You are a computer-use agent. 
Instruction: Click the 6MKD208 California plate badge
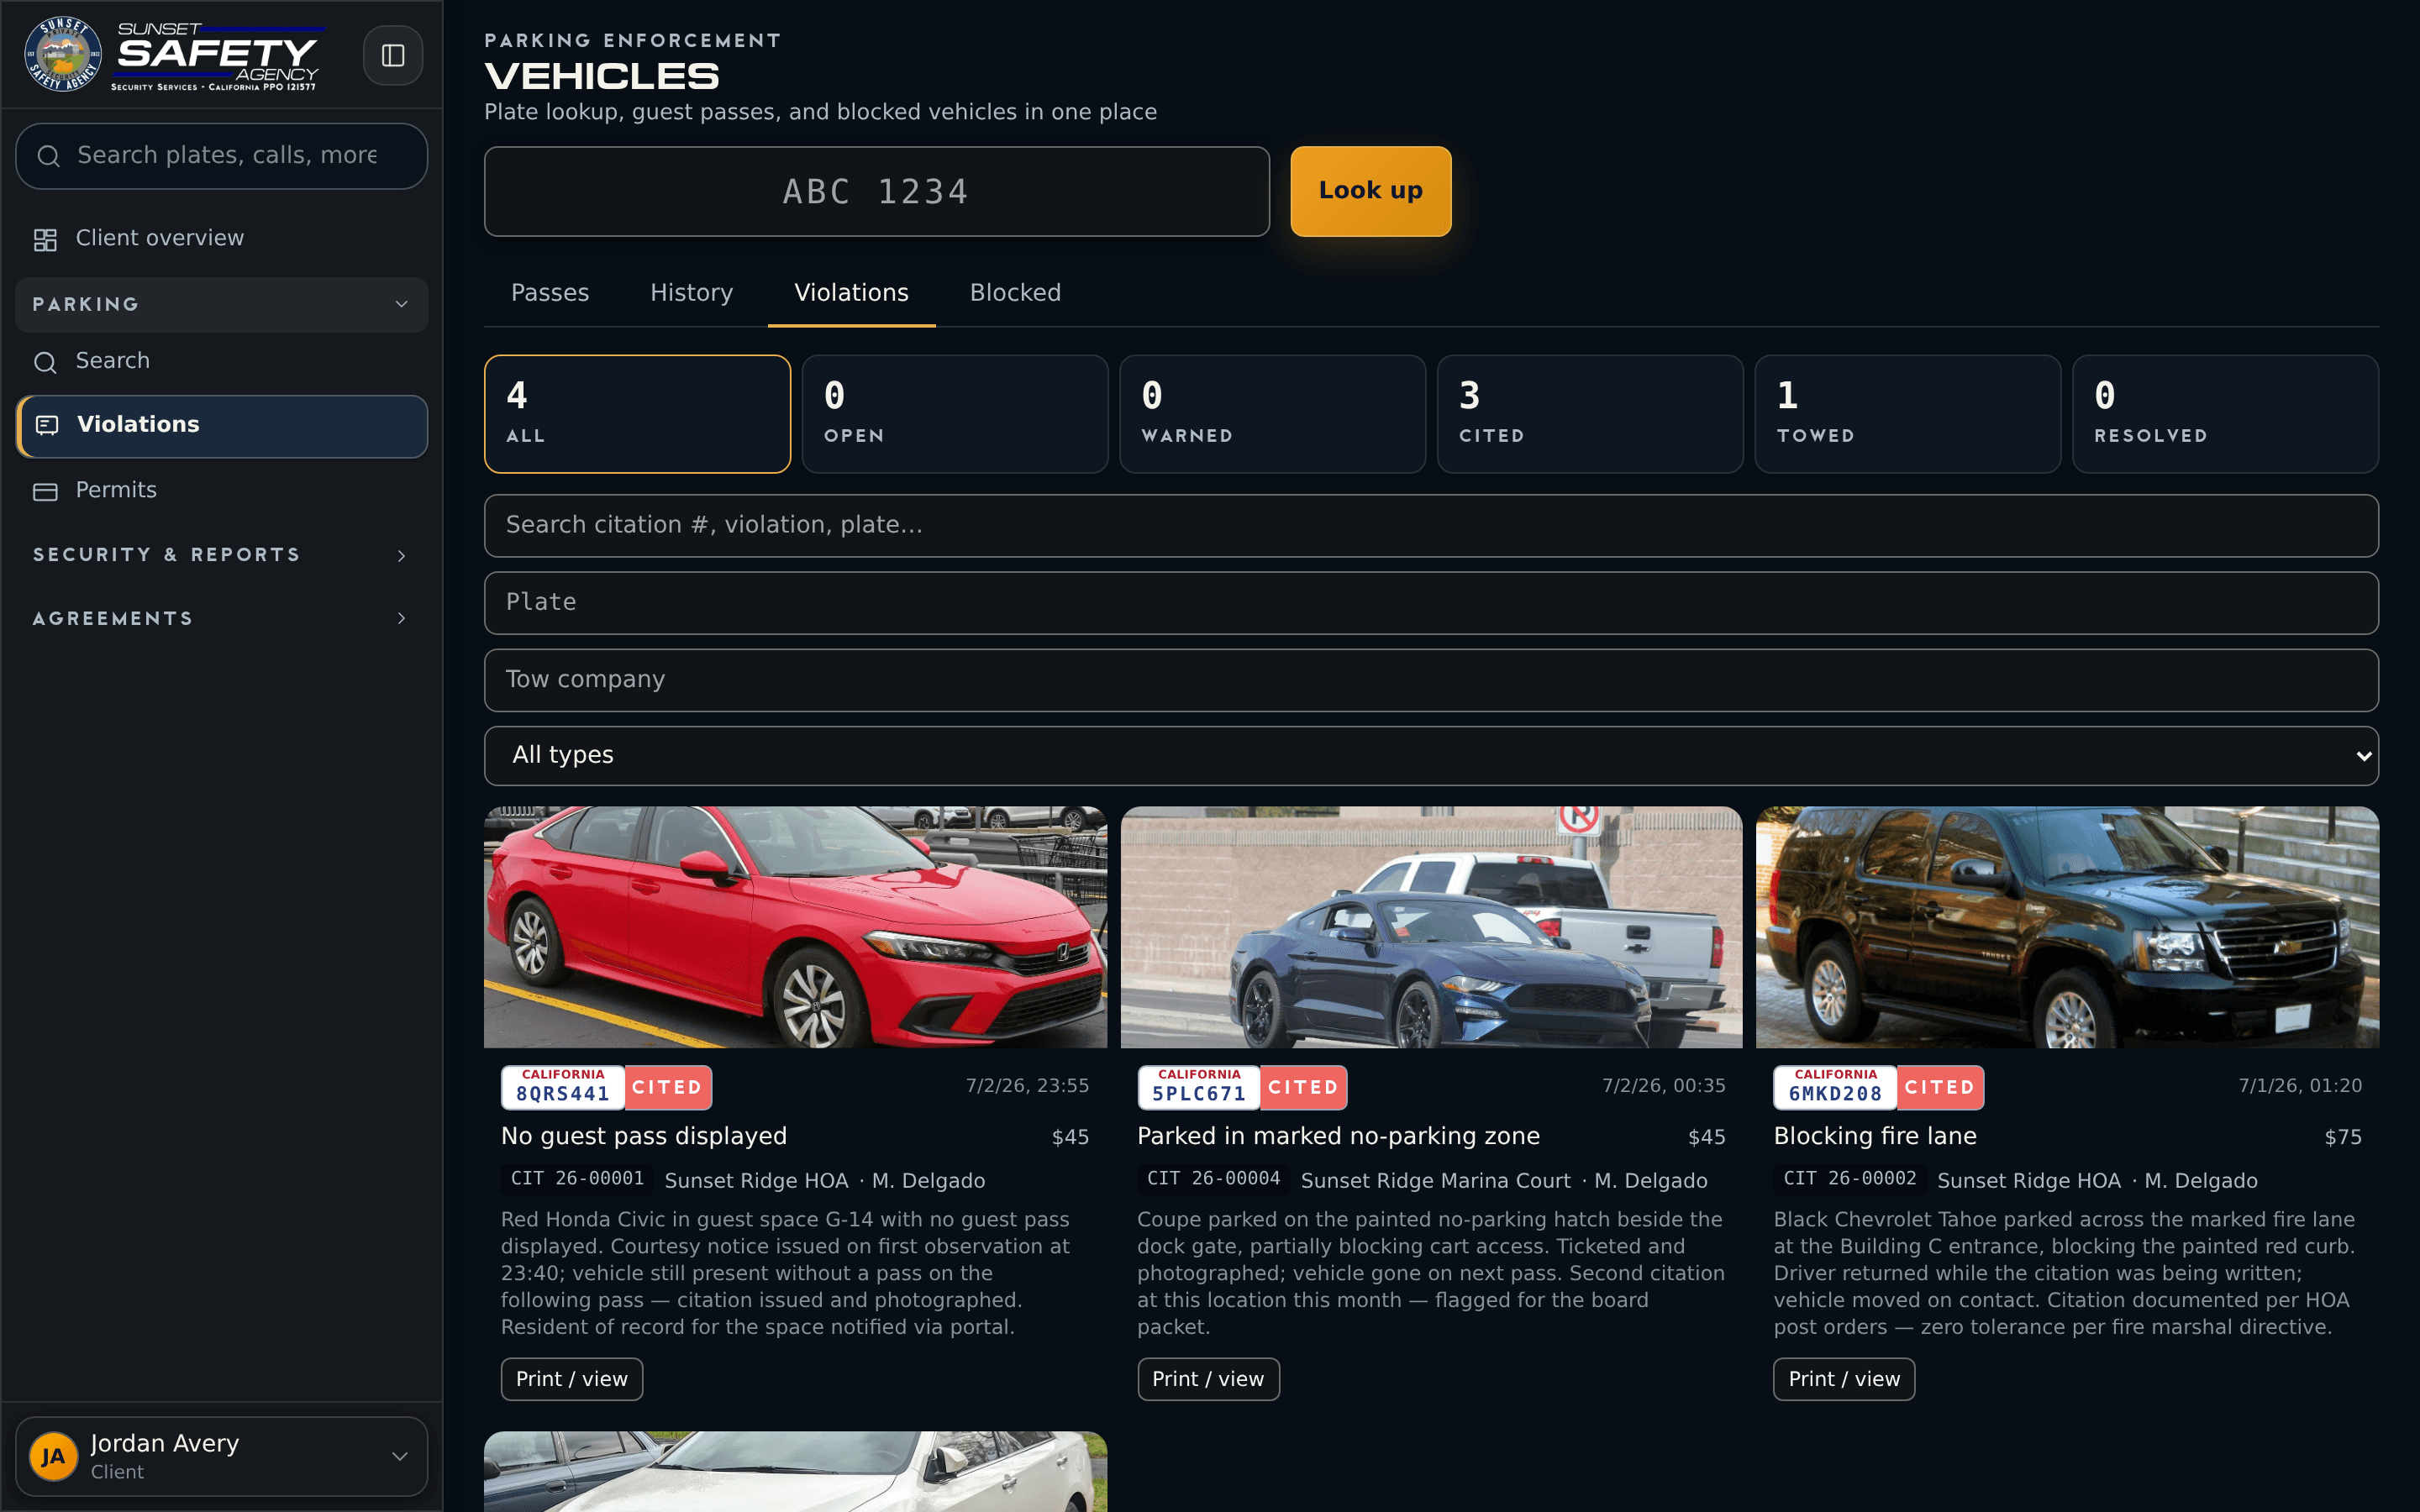point(1835,1088)
